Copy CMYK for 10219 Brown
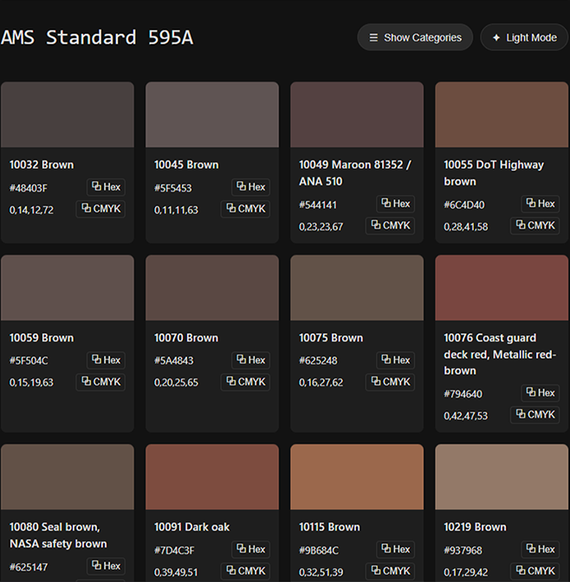The image size is (570, 582). point(535,572)
